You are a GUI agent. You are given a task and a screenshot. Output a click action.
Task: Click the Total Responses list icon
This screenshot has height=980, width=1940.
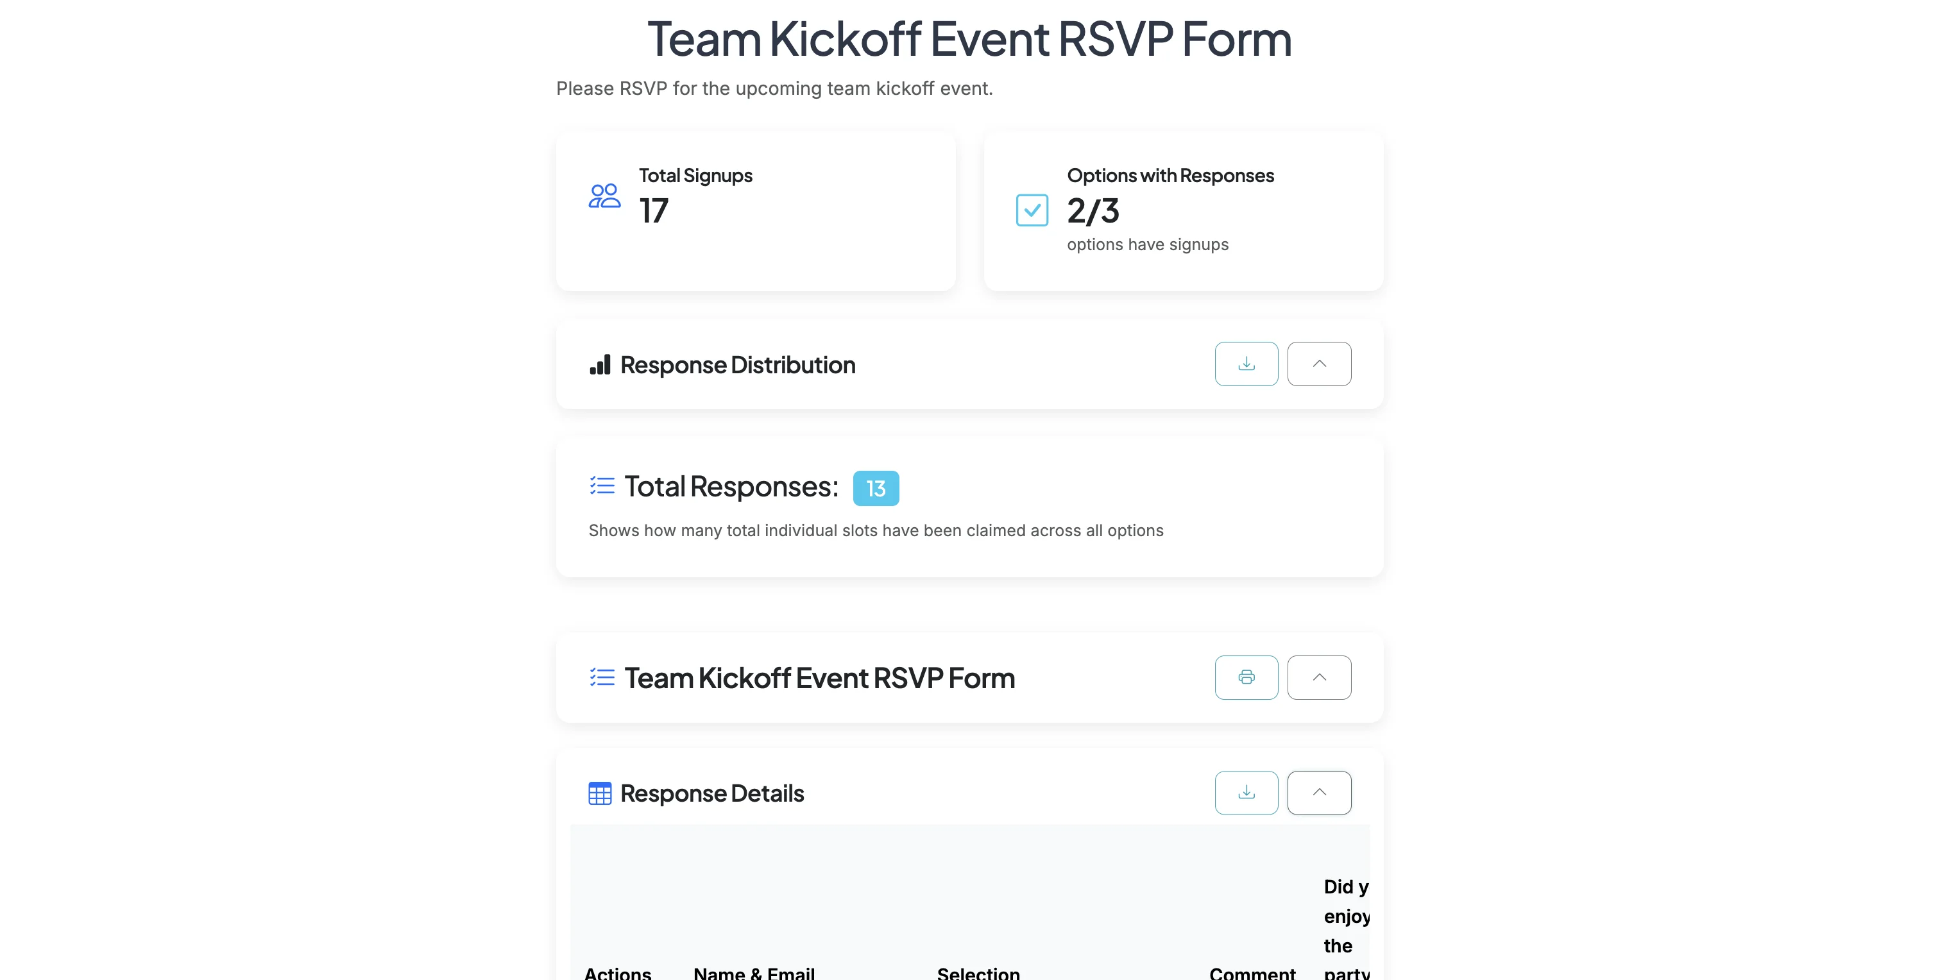pos(602,486)
